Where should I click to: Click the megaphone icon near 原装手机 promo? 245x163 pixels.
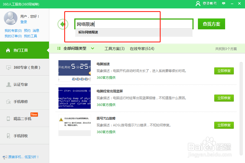(x=5, y=157)
